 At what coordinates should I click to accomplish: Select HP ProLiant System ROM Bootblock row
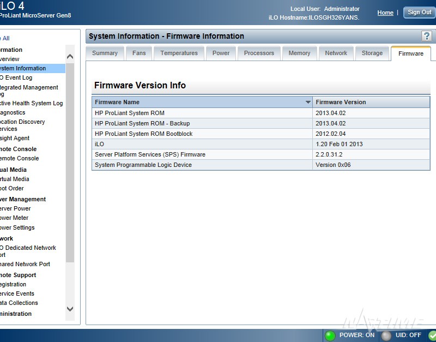coord(261,134)
